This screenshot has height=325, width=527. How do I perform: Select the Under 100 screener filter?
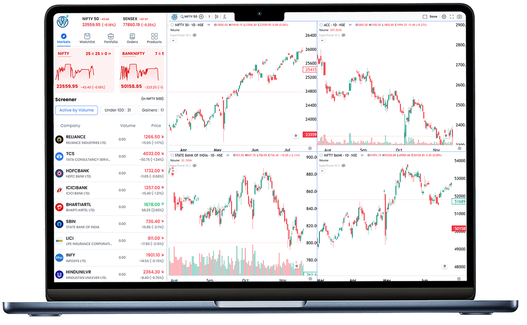[x=118, y=110]
